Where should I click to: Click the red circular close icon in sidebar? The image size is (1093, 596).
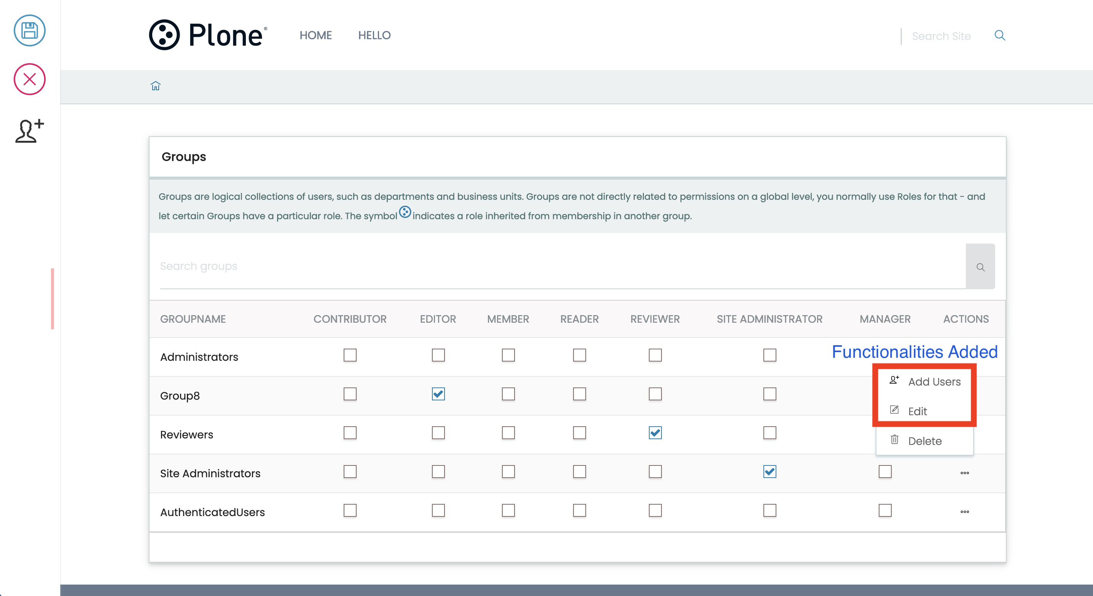29,79
